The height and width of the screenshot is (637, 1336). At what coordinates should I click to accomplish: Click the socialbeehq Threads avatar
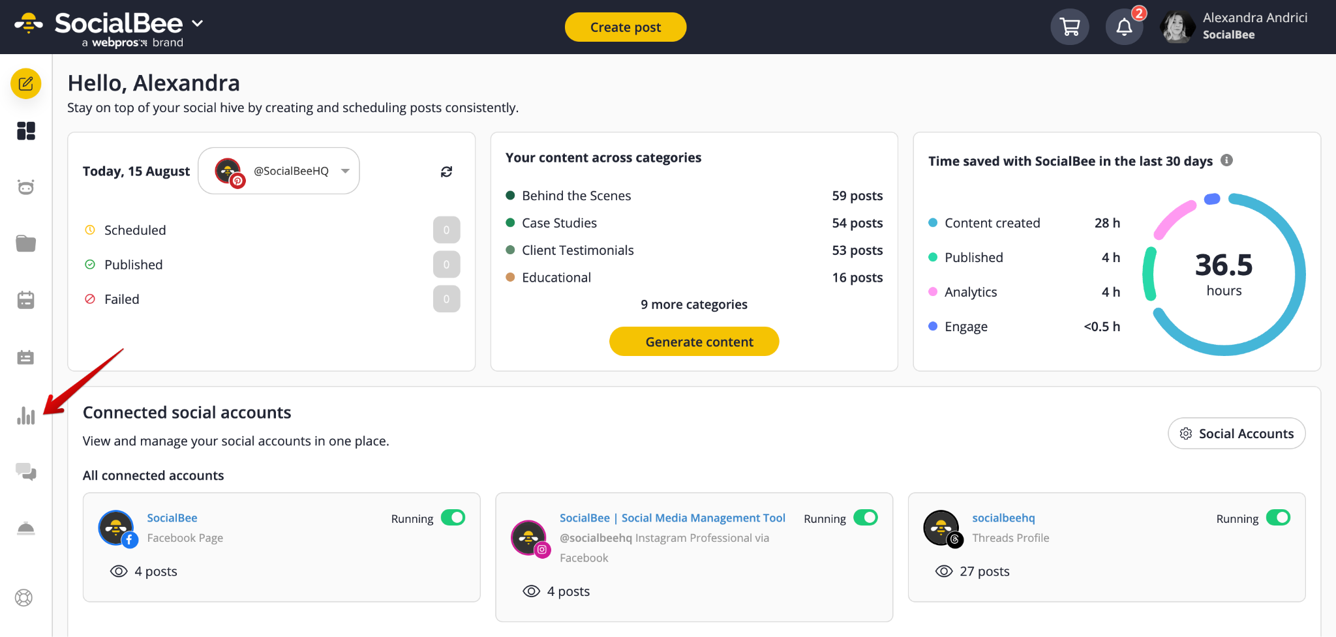click(x=943, y=528)
